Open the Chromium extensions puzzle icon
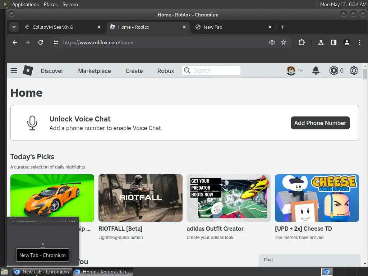The height and width of the screenshot is (276, 368). pyautogui.click(x=302, y=42)
